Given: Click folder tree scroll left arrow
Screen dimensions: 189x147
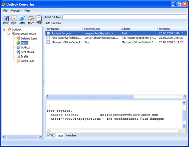Looking at the screenshot, I should coord(4,136).
